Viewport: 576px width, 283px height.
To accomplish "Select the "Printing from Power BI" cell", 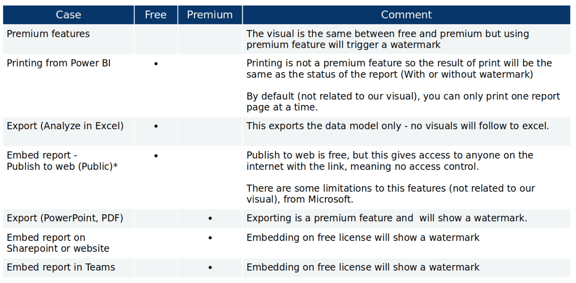I will pos(59,63).
